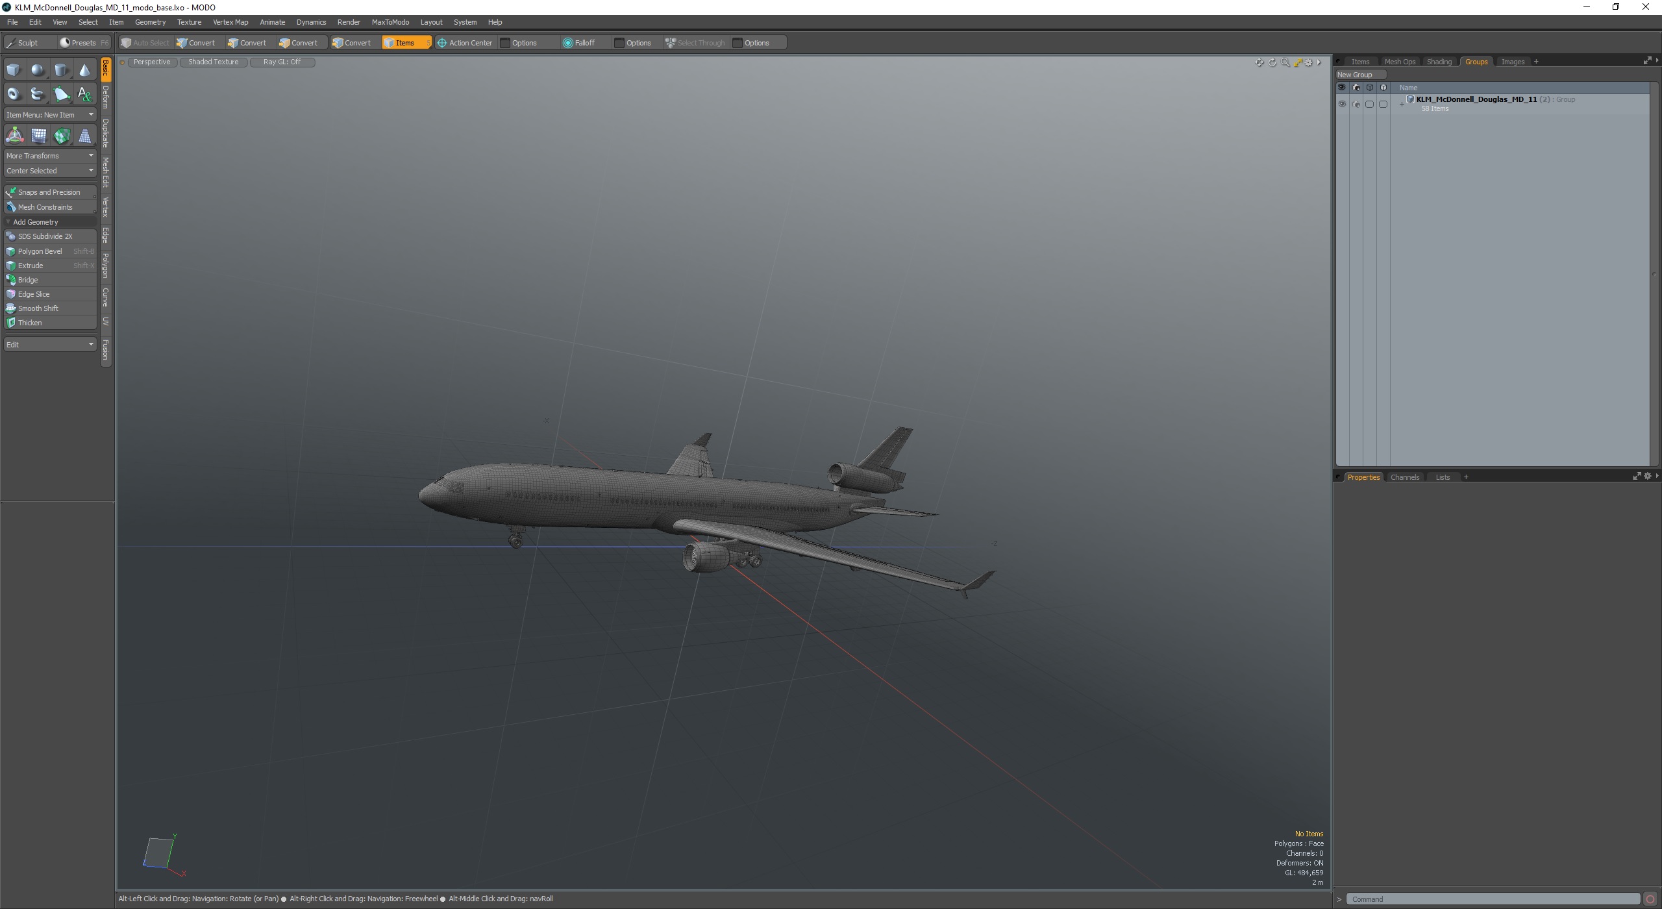Switch to the Channels tab
Image resolution: width=1662 pixels, height=909 pixels.
pos(1404,477)
